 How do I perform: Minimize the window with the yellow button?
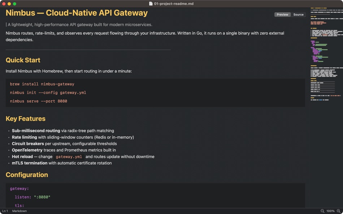(9, 4)
